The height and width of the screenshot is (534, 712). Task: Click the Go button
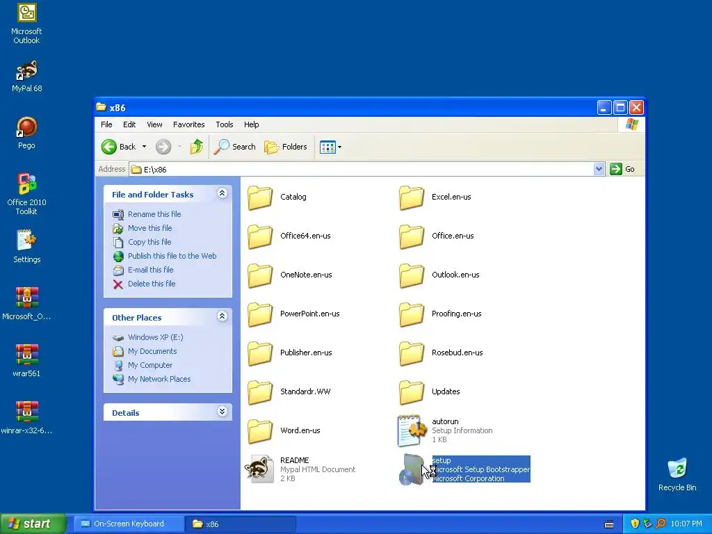point(622,170)
